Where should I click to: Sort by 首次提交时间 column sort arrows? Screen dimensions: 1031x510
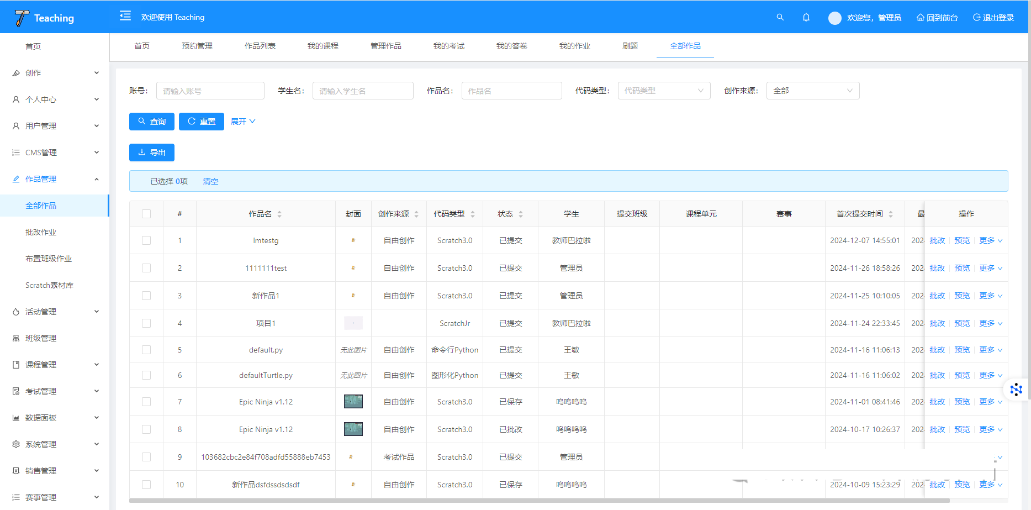click(x=890, y=214)
